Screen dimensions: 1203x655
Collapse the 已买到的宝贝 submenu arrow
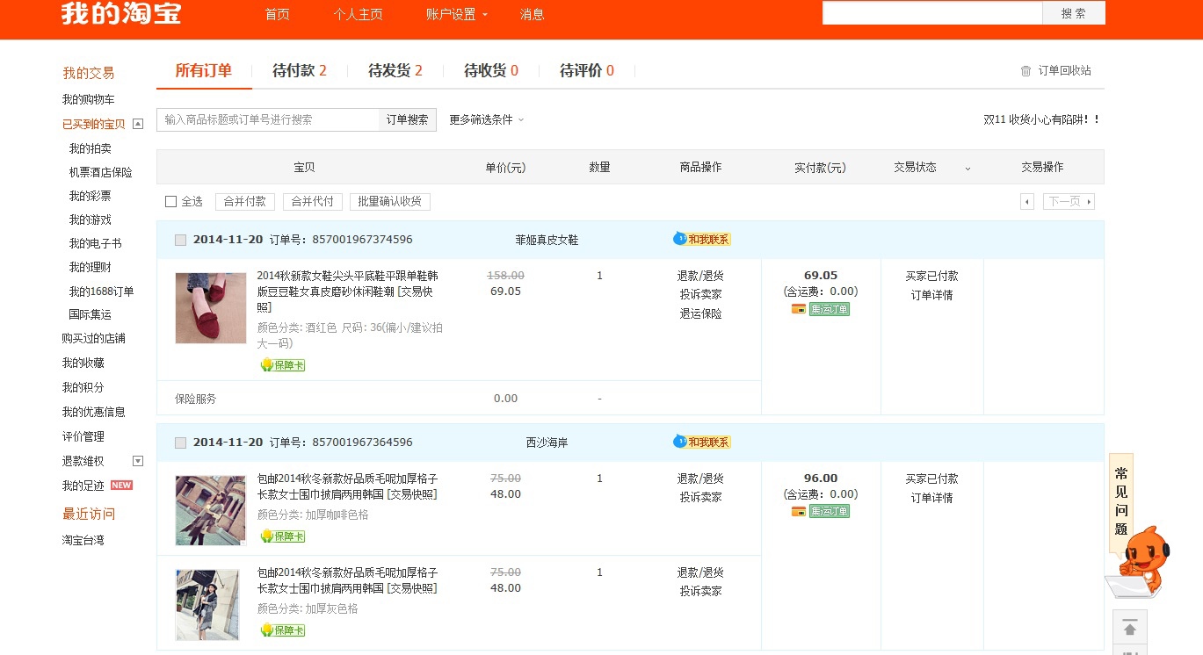pos(138,124)
